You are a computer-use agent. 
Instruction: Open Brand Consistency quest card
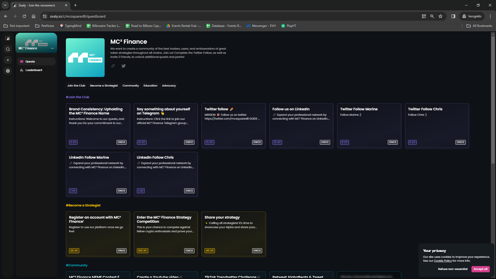[x=98, y=126]
